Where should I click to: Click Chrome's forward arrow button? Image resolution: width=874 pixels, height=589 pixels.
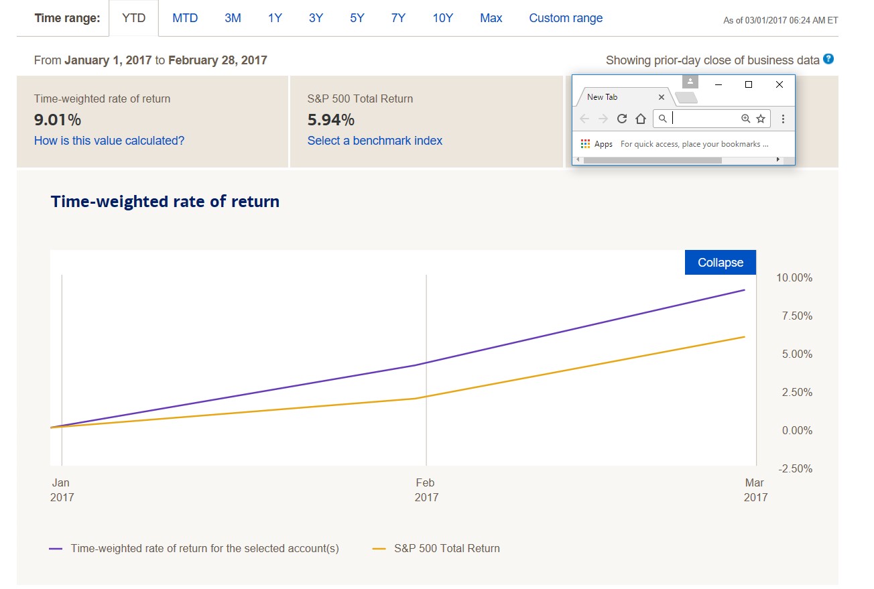coord(603,119)
